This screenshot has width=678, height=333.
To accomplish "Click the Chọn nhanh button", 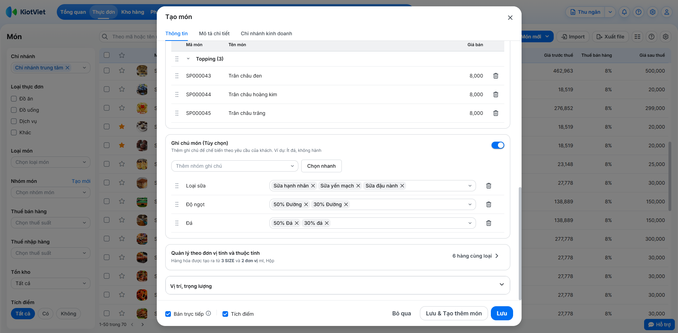I will tap(321, 166).
